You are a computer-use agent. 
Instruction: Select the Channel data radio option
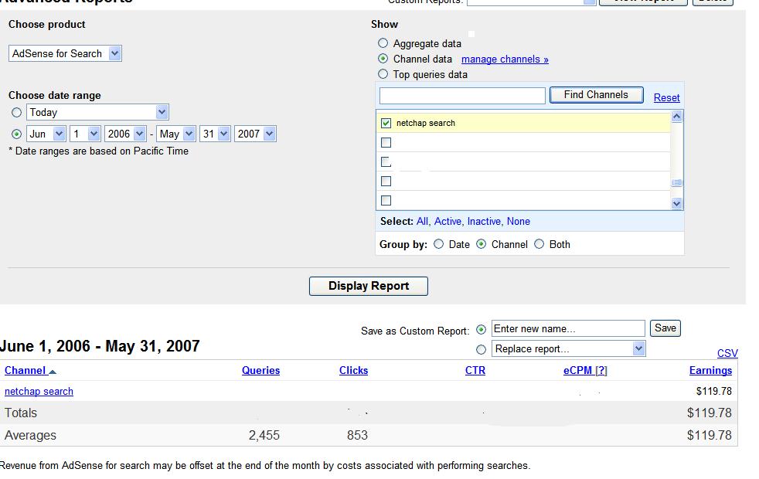tap(383, 59)
